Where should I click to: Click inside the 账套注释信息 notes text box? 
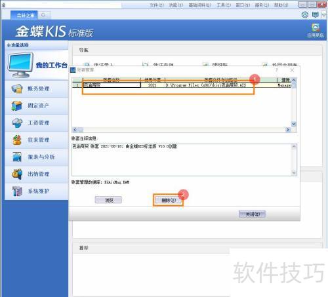pyautogui.click(x=182, y=160)
